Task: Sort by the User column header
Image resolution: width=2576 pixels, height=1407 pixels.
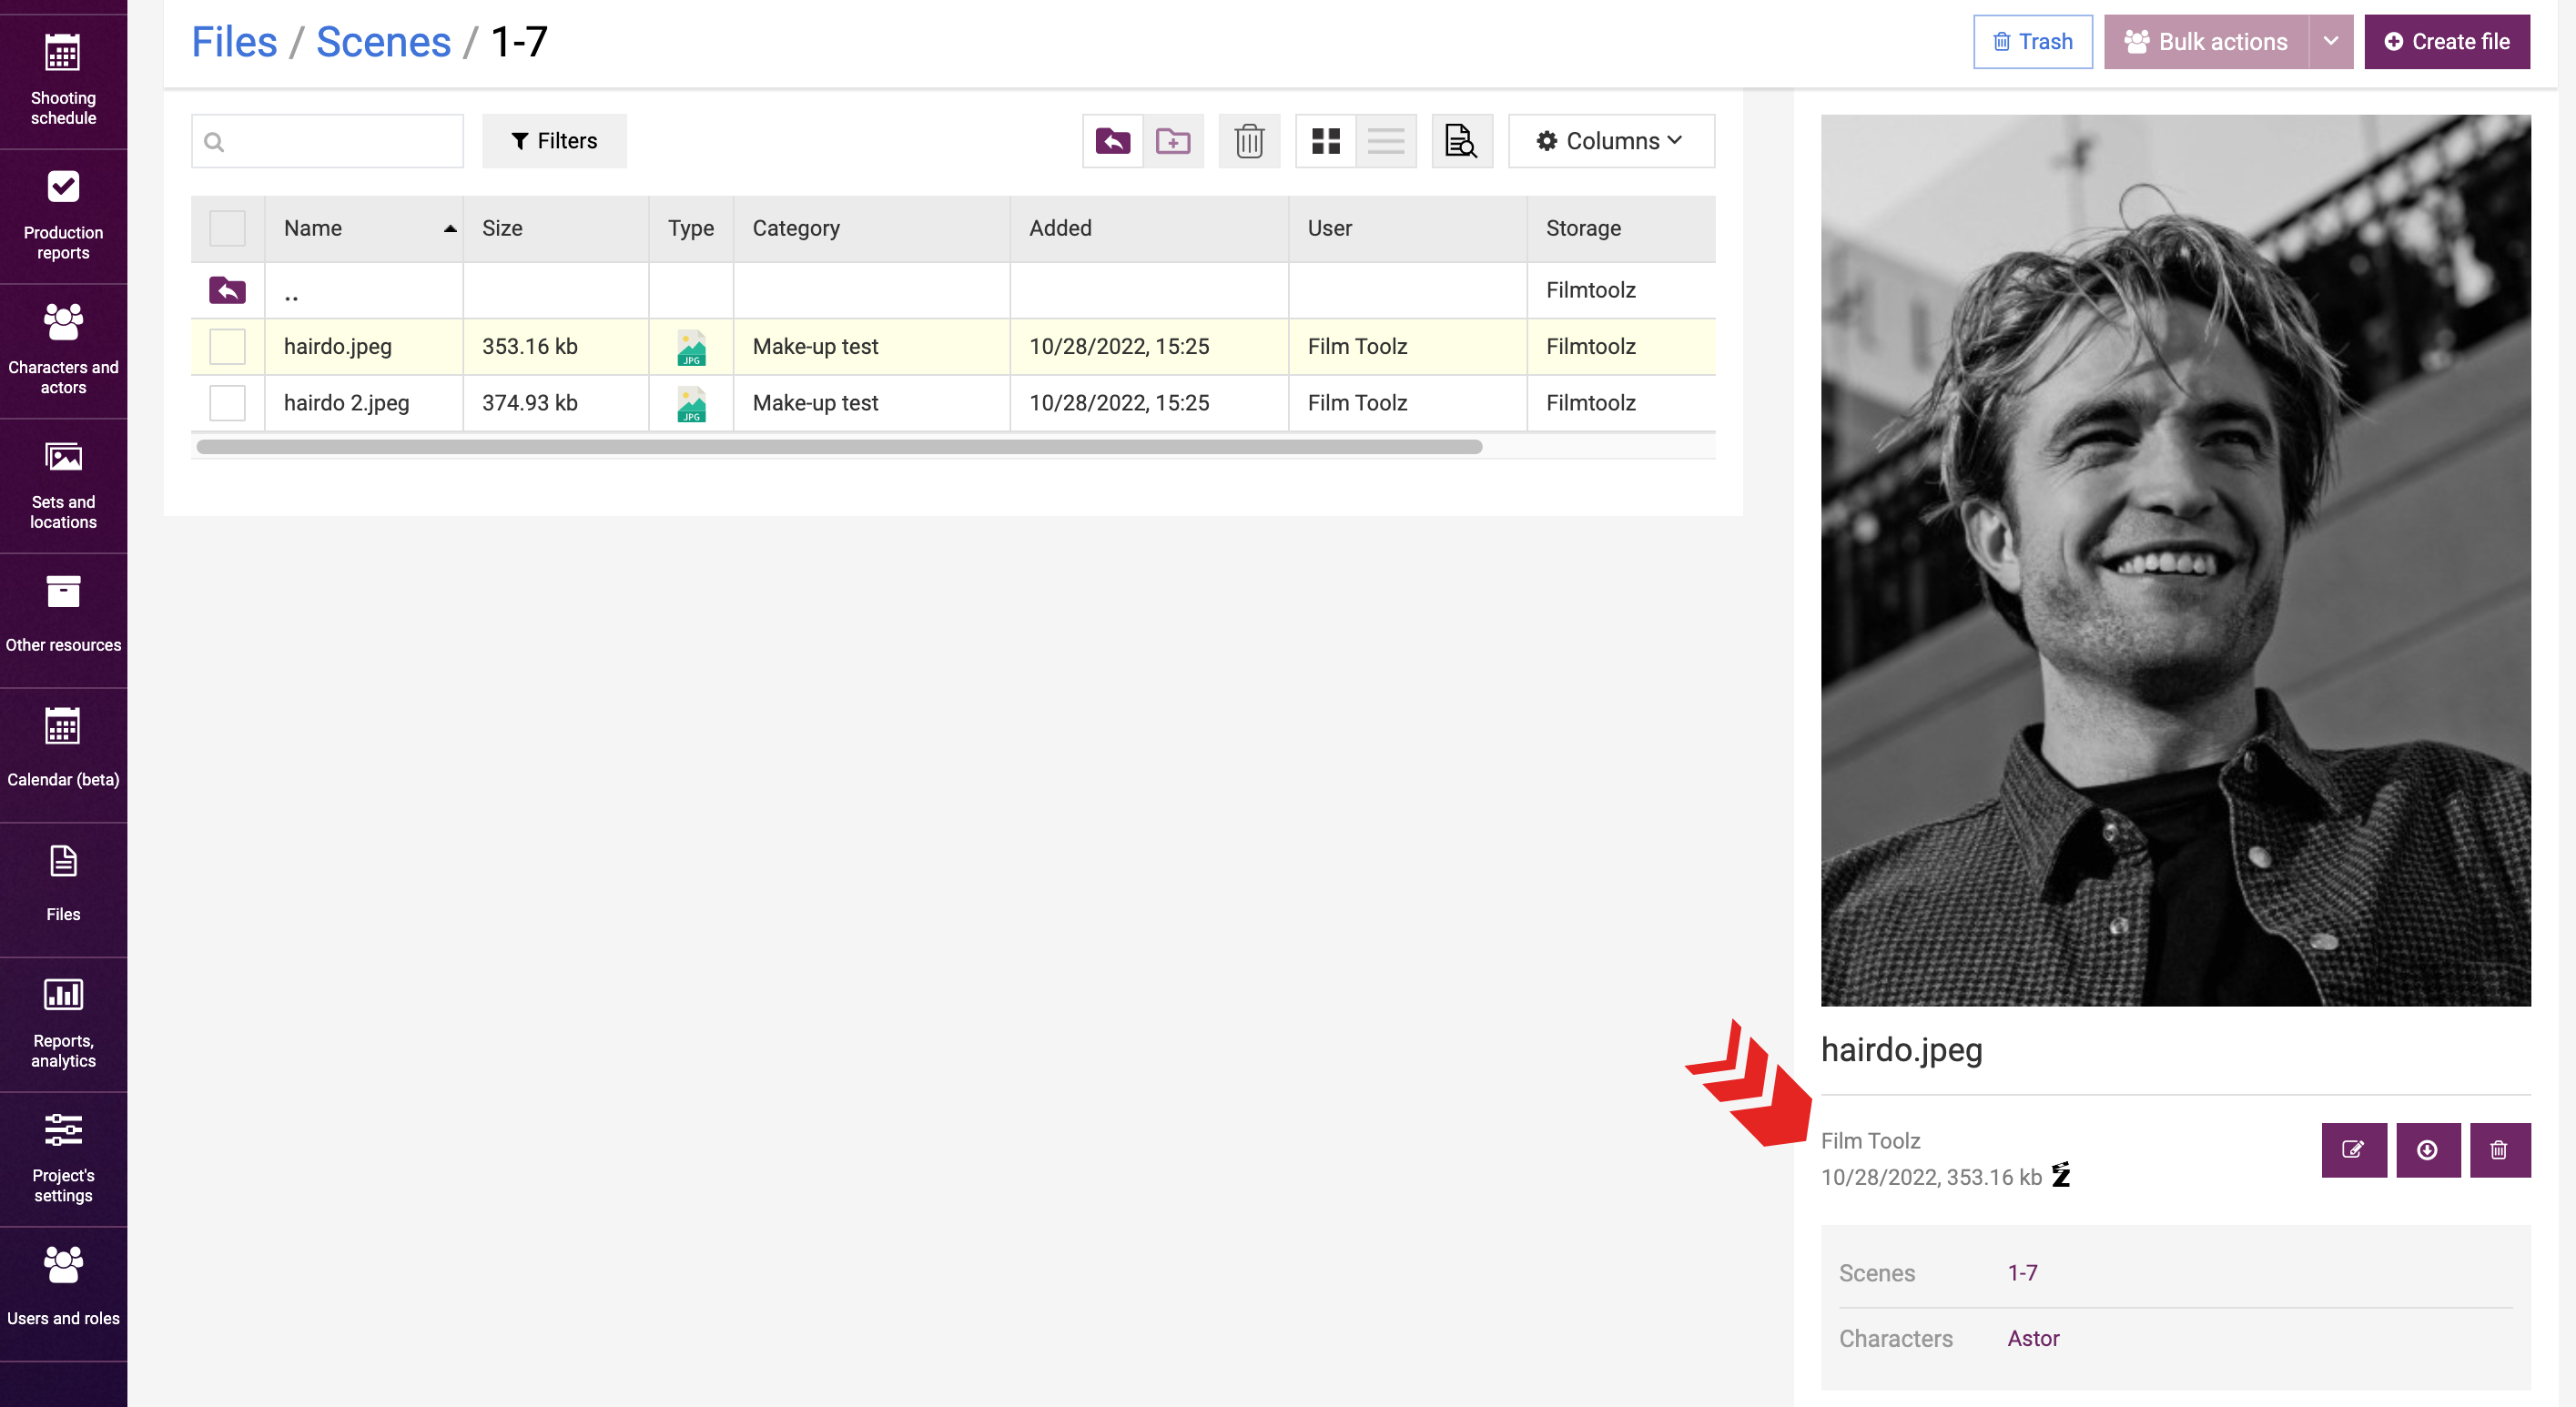Action: (x=1408, y=229)
